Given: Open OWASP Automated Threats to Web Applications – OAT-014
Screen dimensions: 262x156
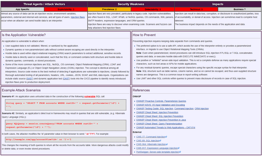Looking at the screenshot, I should click(166, 128).
